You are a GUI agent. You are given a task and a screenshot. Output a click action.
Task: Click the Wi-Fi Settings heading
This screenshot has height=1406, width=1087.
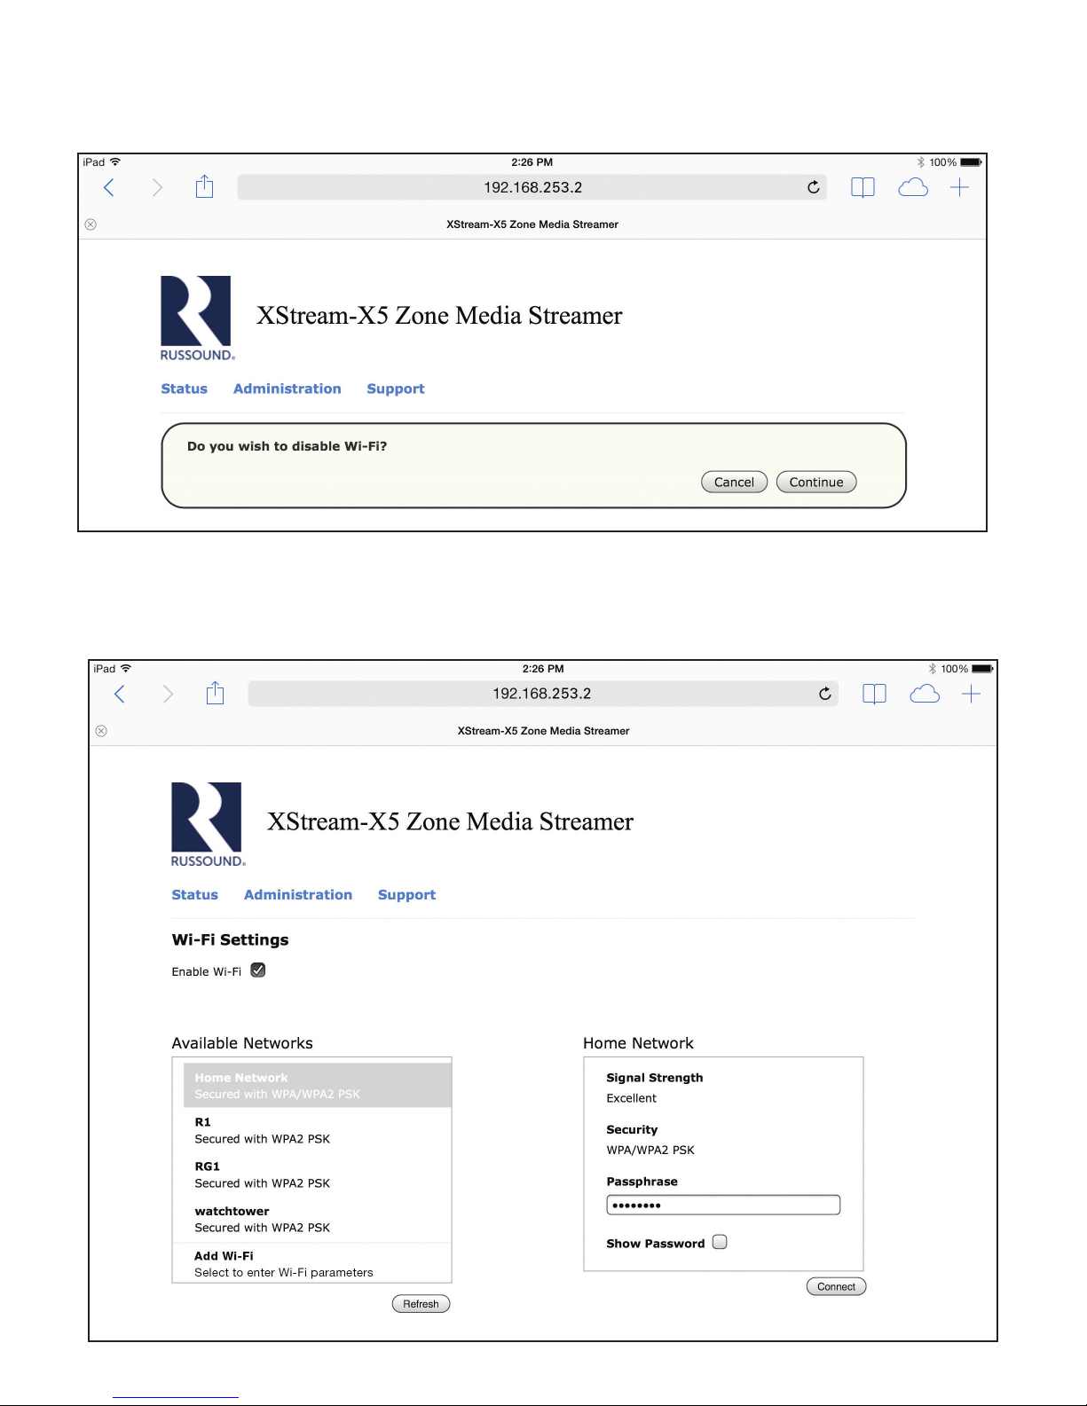click(x=230, y=939)
